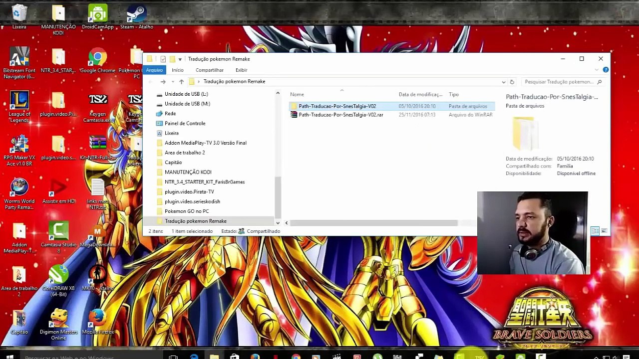The height and width of the screenshot is (359, 639).
Task: Switch to large icons view layout icon
Action: coord(604,231)
